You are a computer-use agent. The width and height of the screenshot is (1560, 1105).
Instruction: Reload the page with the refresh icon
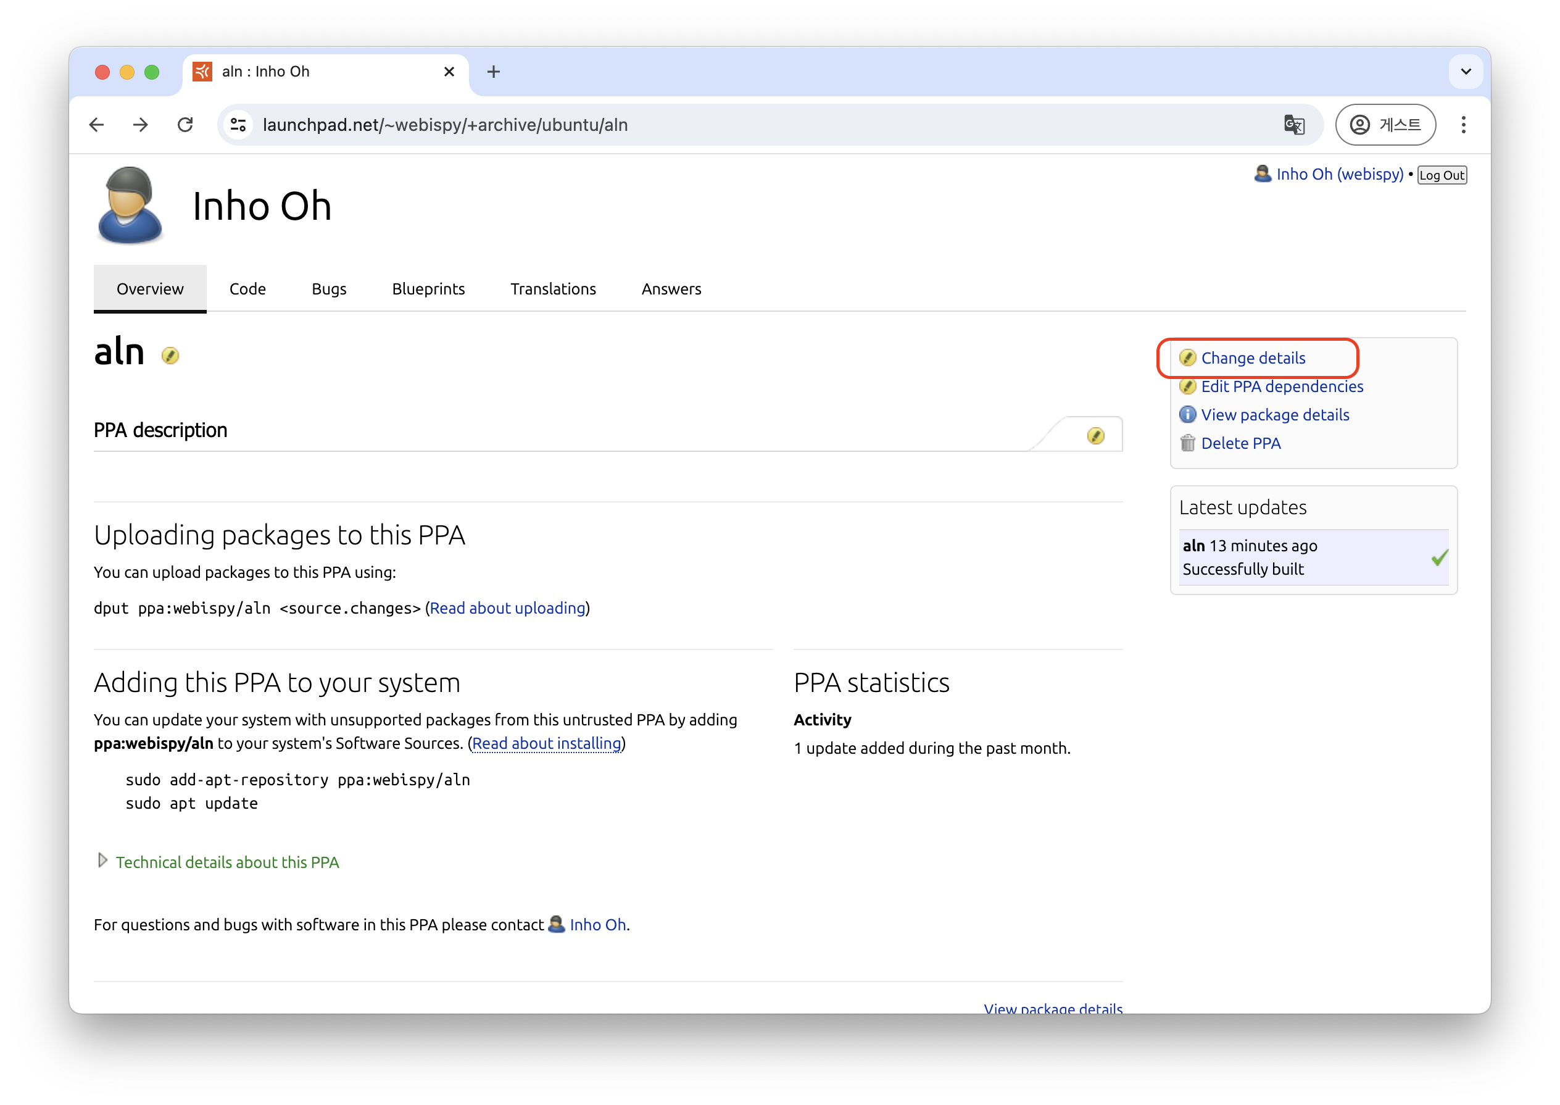(185, 125)
